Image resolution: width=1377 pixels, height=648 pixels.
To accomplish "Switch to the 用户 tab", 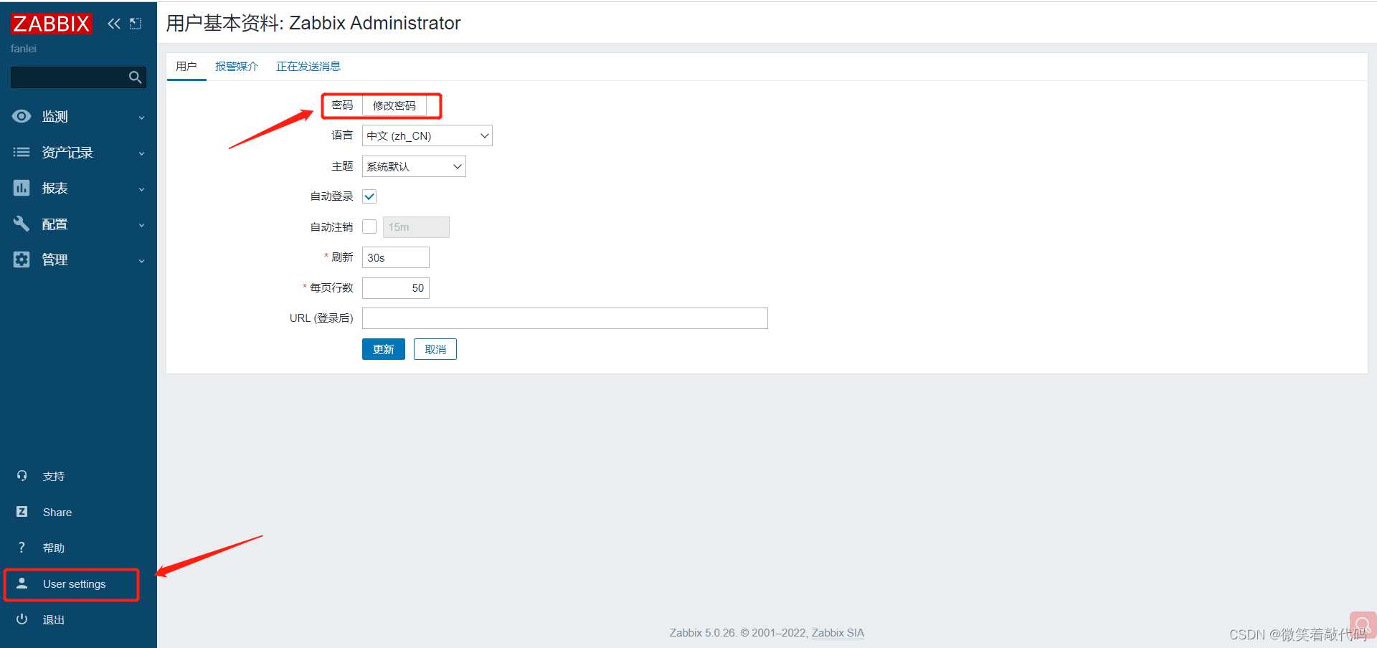I will click(186, 66).
